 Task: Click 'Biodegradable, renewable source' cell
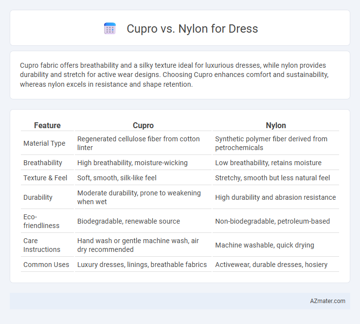pos(143,221)
